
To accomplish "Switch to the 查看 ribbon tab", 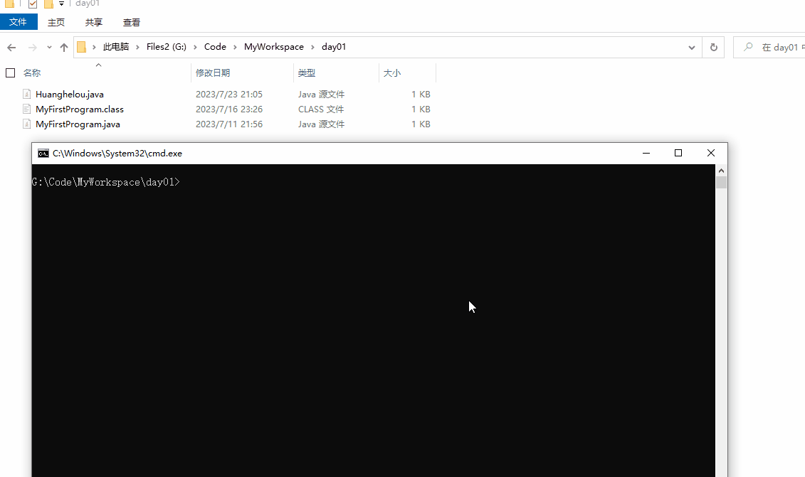I will click(x=132, y=23).
